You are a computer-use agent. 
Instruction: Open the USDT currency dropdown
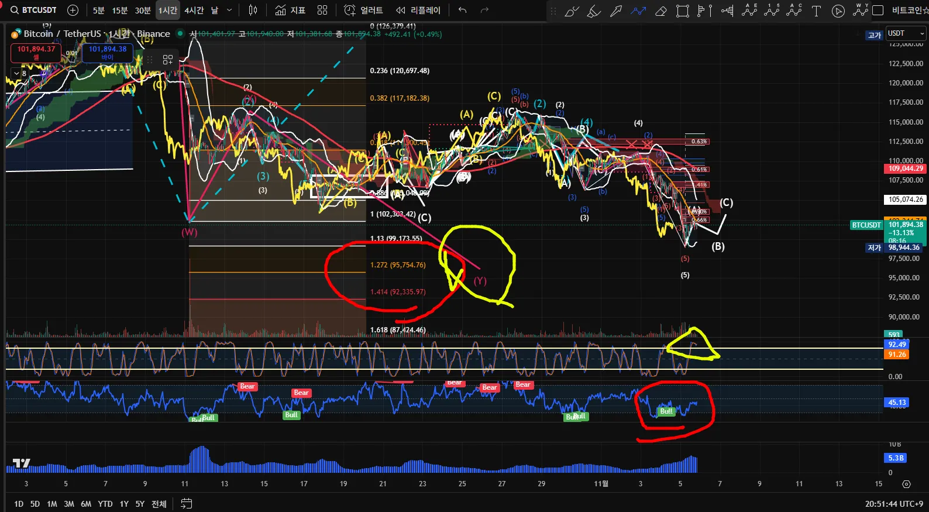point(905,33)
